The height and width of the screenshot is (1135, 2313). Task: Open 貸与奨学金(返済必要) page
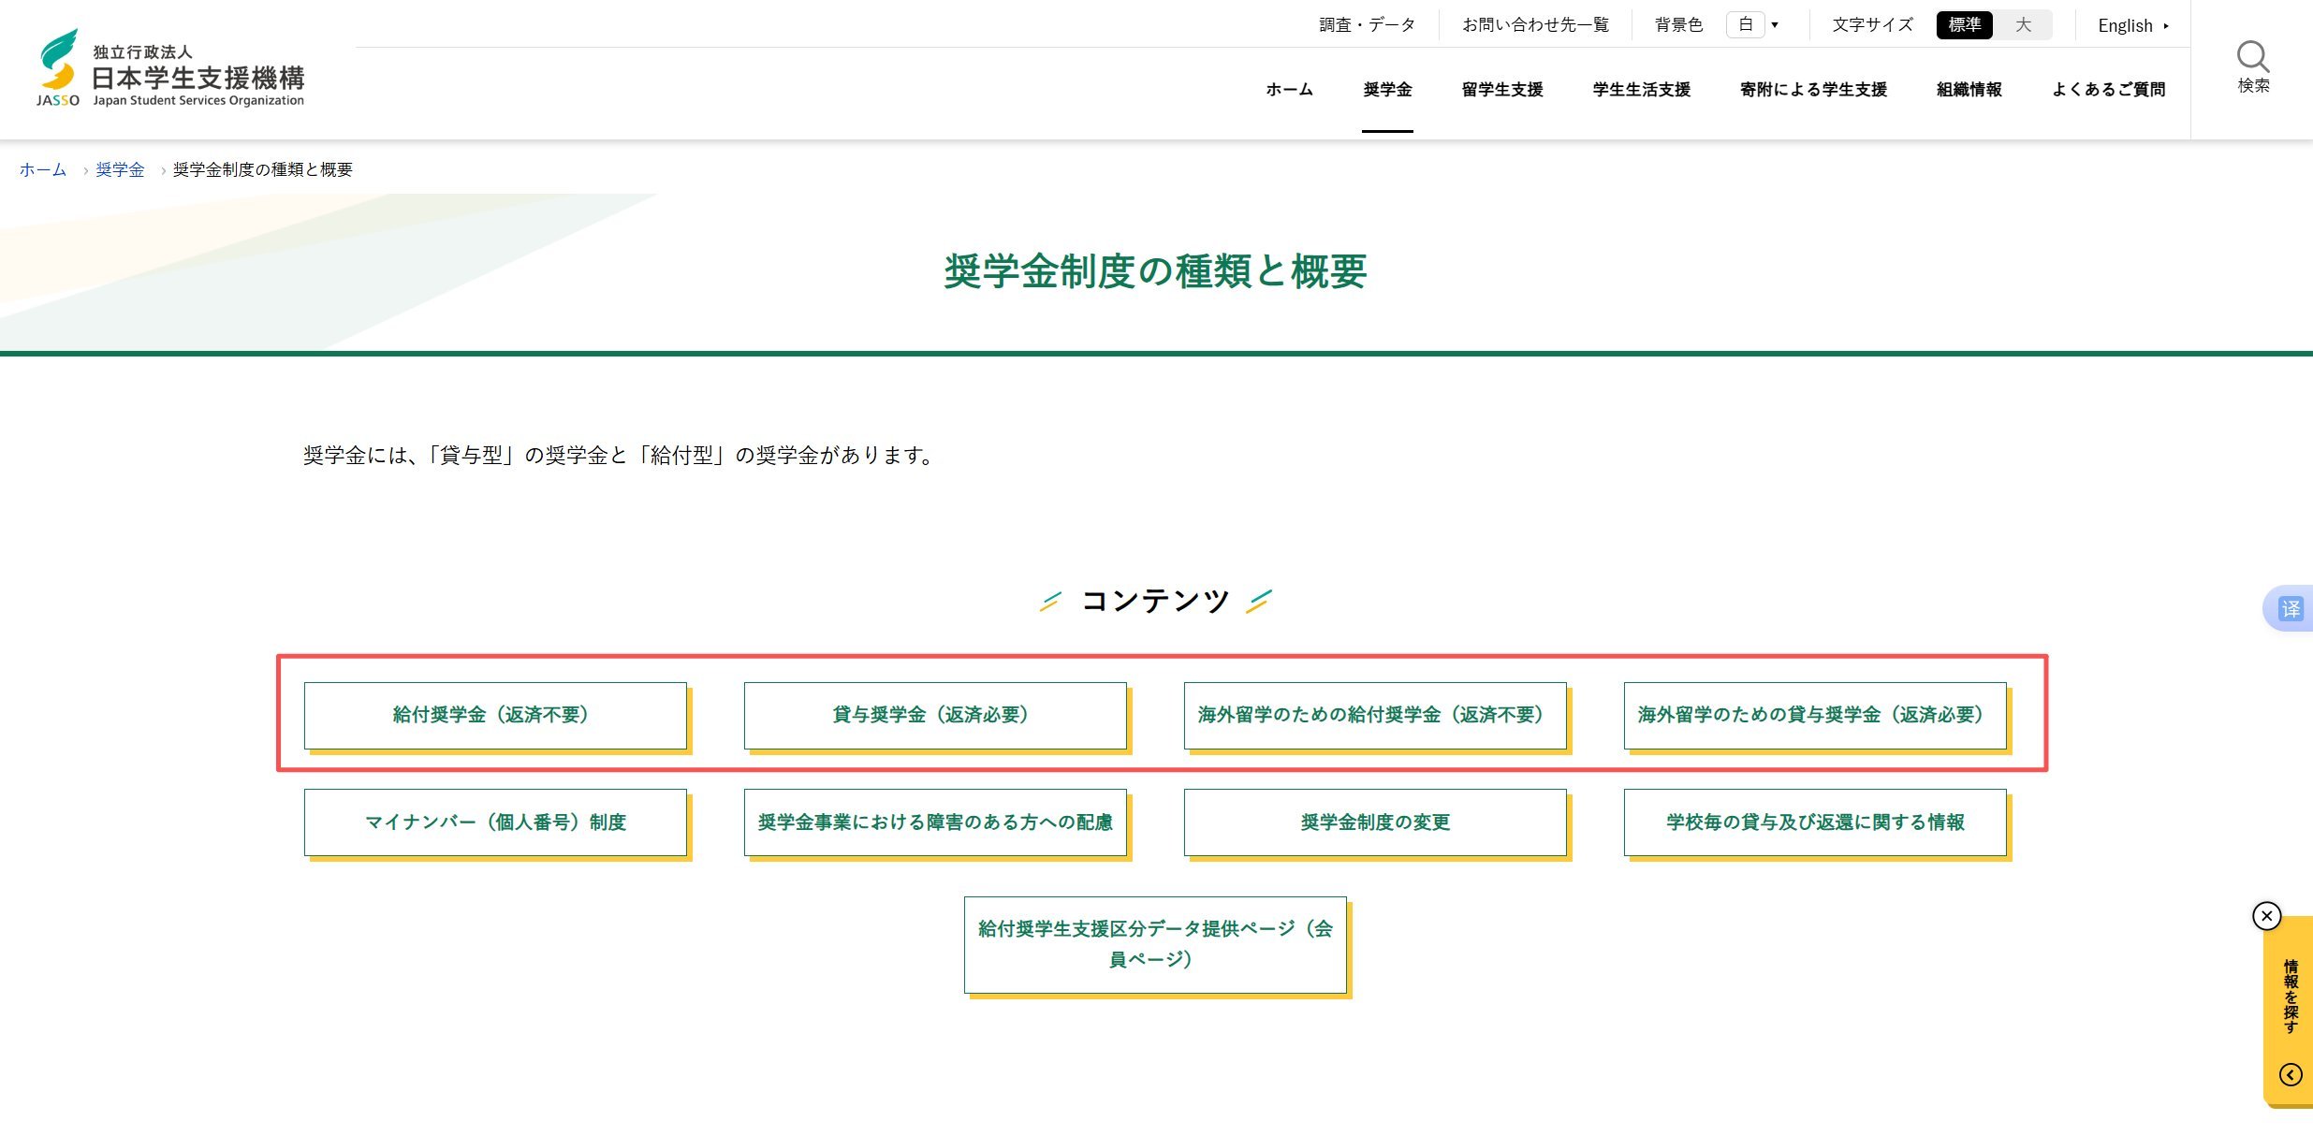935,715
